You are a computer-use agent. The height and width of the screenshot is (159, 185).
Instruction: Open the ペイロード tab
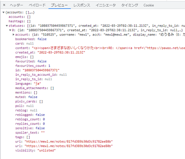(x=37, y=5)
